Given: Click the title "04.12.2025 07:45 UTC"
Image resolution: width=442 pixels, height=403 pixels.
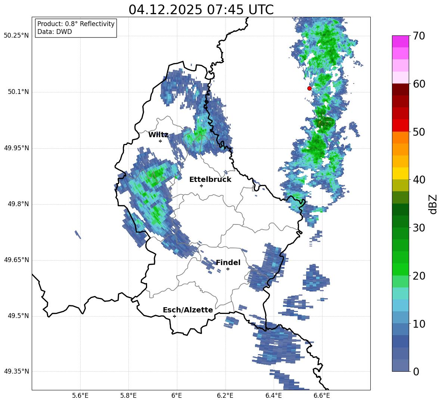Looking at the screenshot, I should click(201, 10).
